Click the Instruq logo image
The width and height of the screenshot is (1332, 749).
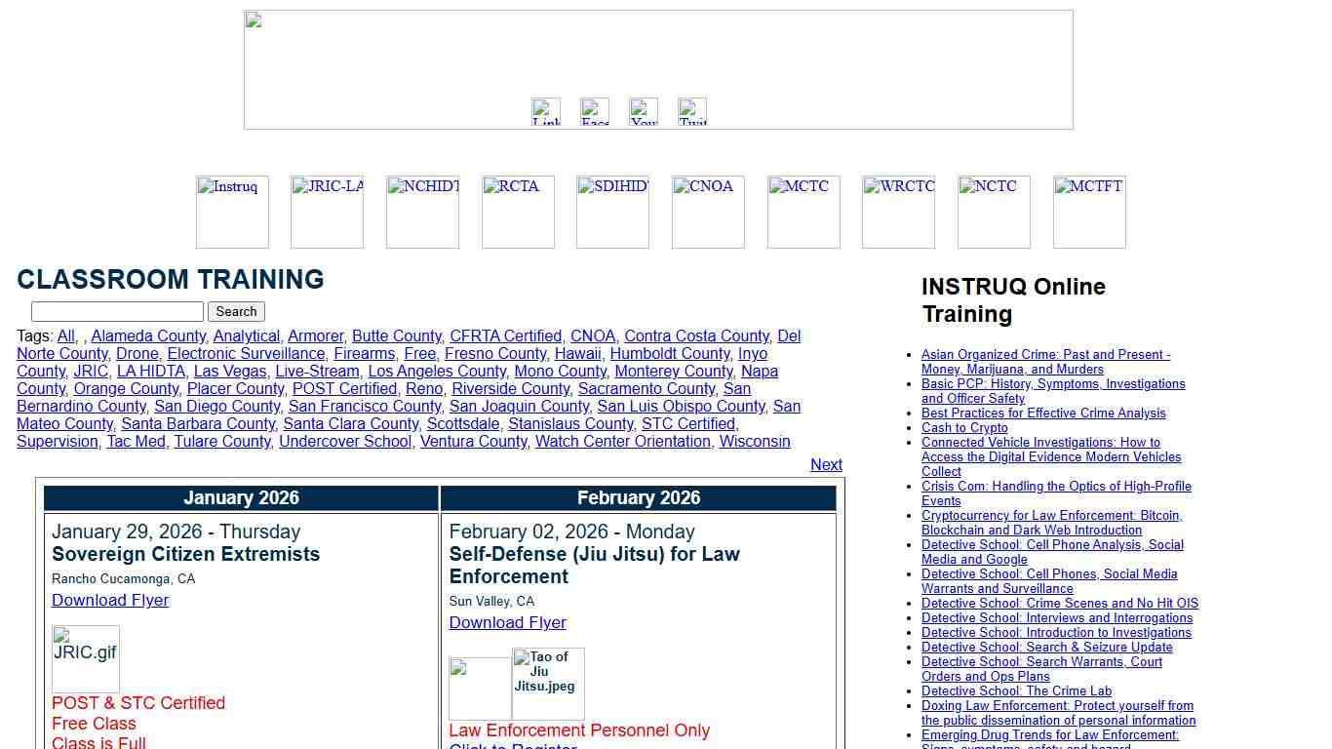(232, 212)
